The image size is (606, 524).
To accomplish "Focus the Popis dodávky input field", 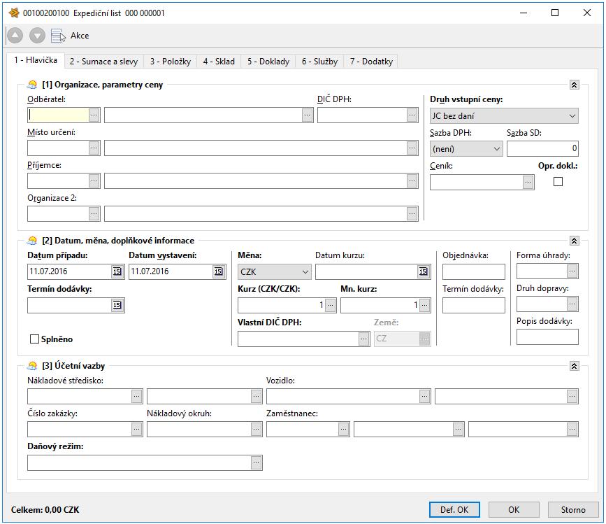I will click(547, 337).
